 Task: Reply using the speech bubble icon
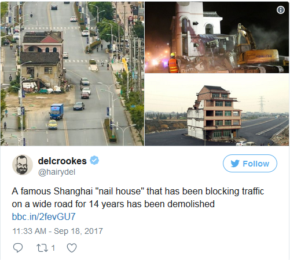[x=18, y=248]
